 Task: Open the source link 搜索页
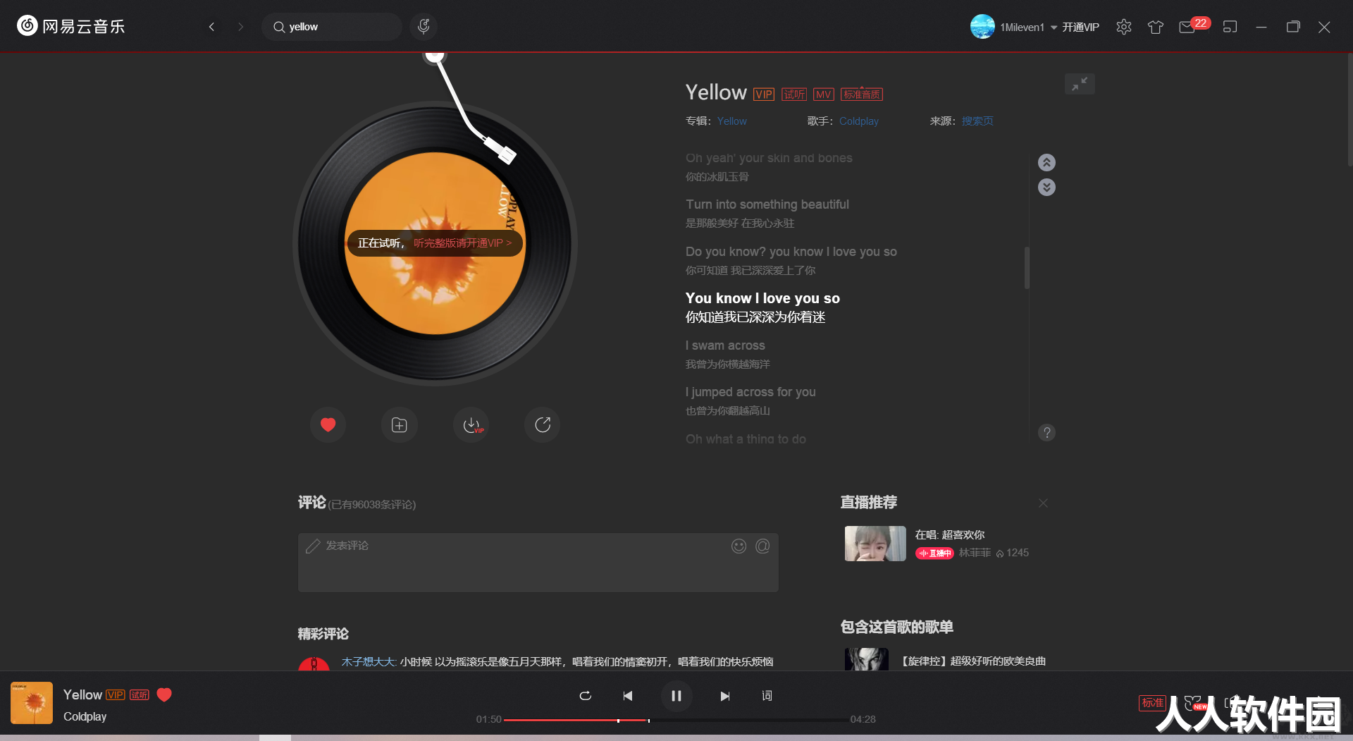[x=977, y=121]
